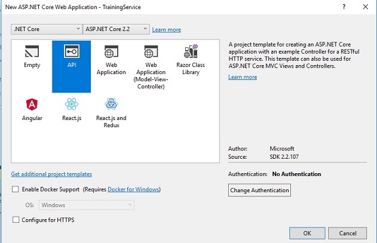
Task: Click Learn more link beside version dropdown
Action: (166, 30)
